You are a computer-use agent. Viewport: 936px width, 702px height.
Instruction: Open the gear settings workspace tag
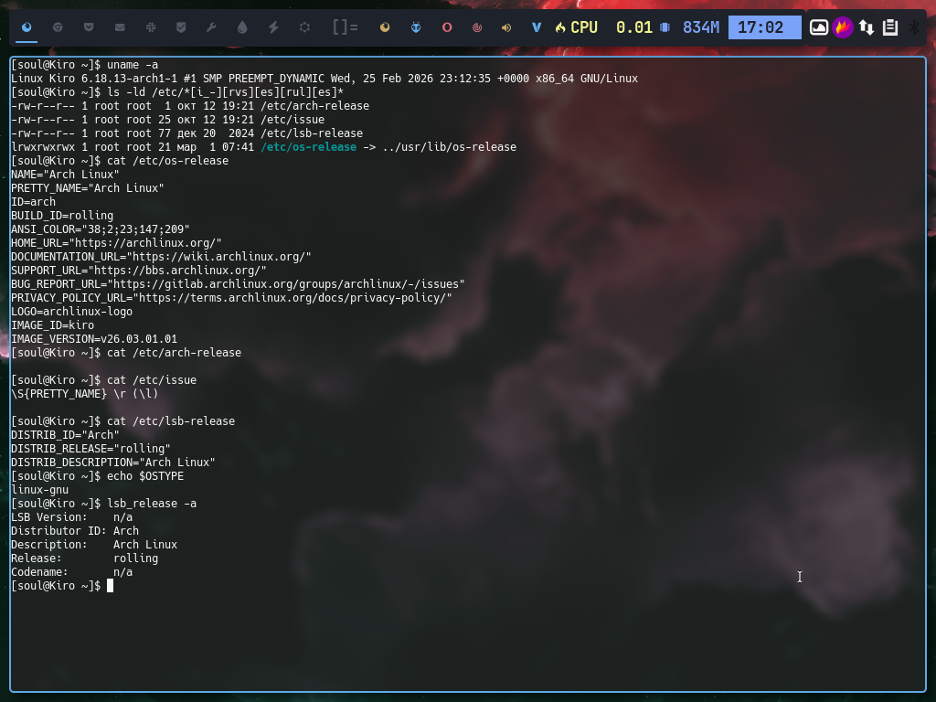304,27
